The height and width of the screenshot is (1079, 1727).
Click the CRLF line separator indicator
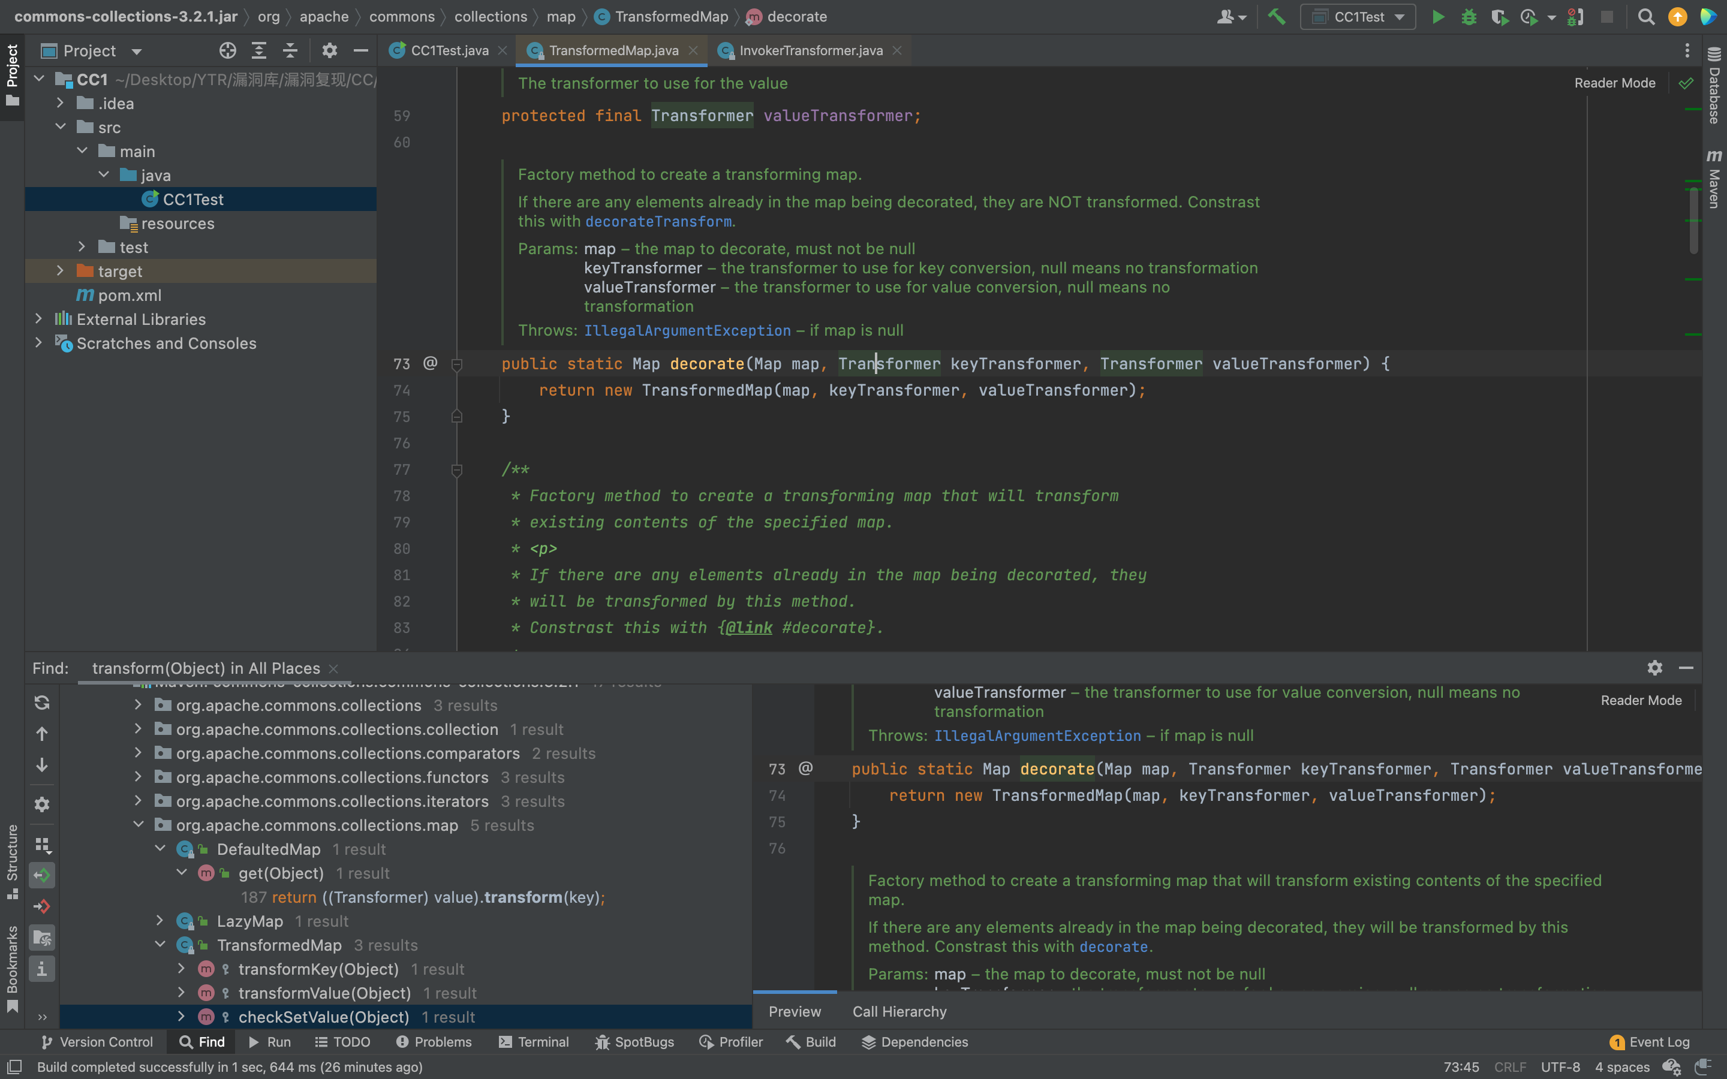[x=1510, y=1067]
